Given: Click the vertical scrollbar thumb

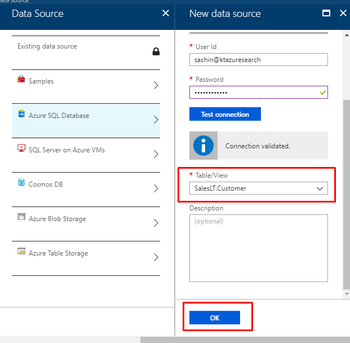Looking at the screenshot, I should click(347, 195).
